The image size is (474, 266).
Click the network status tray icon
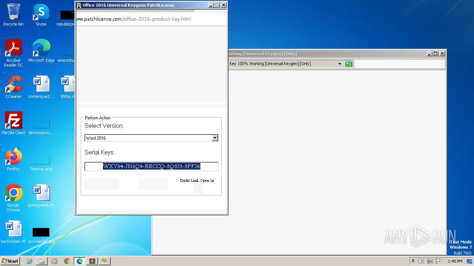(430, 261)
